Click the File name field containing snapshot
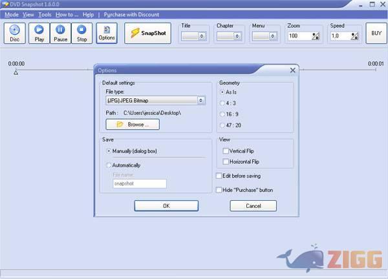This screenshot has width=388, height=279. 140,183
